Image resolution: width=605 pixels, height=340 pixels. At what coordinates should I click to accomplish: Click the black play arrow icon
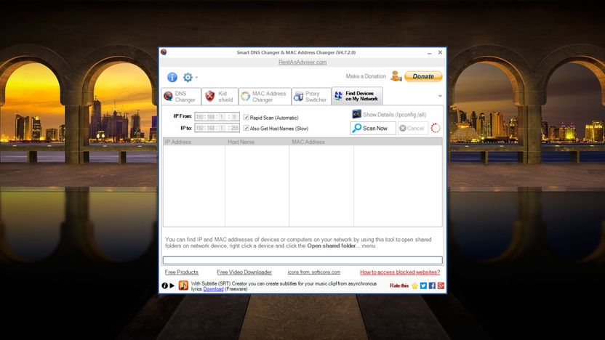coord(172,286)
